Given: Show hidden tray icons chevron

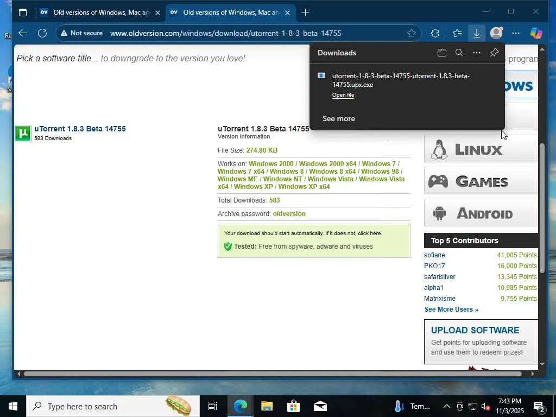Looking at the screenshot, I should pos(447,406).
